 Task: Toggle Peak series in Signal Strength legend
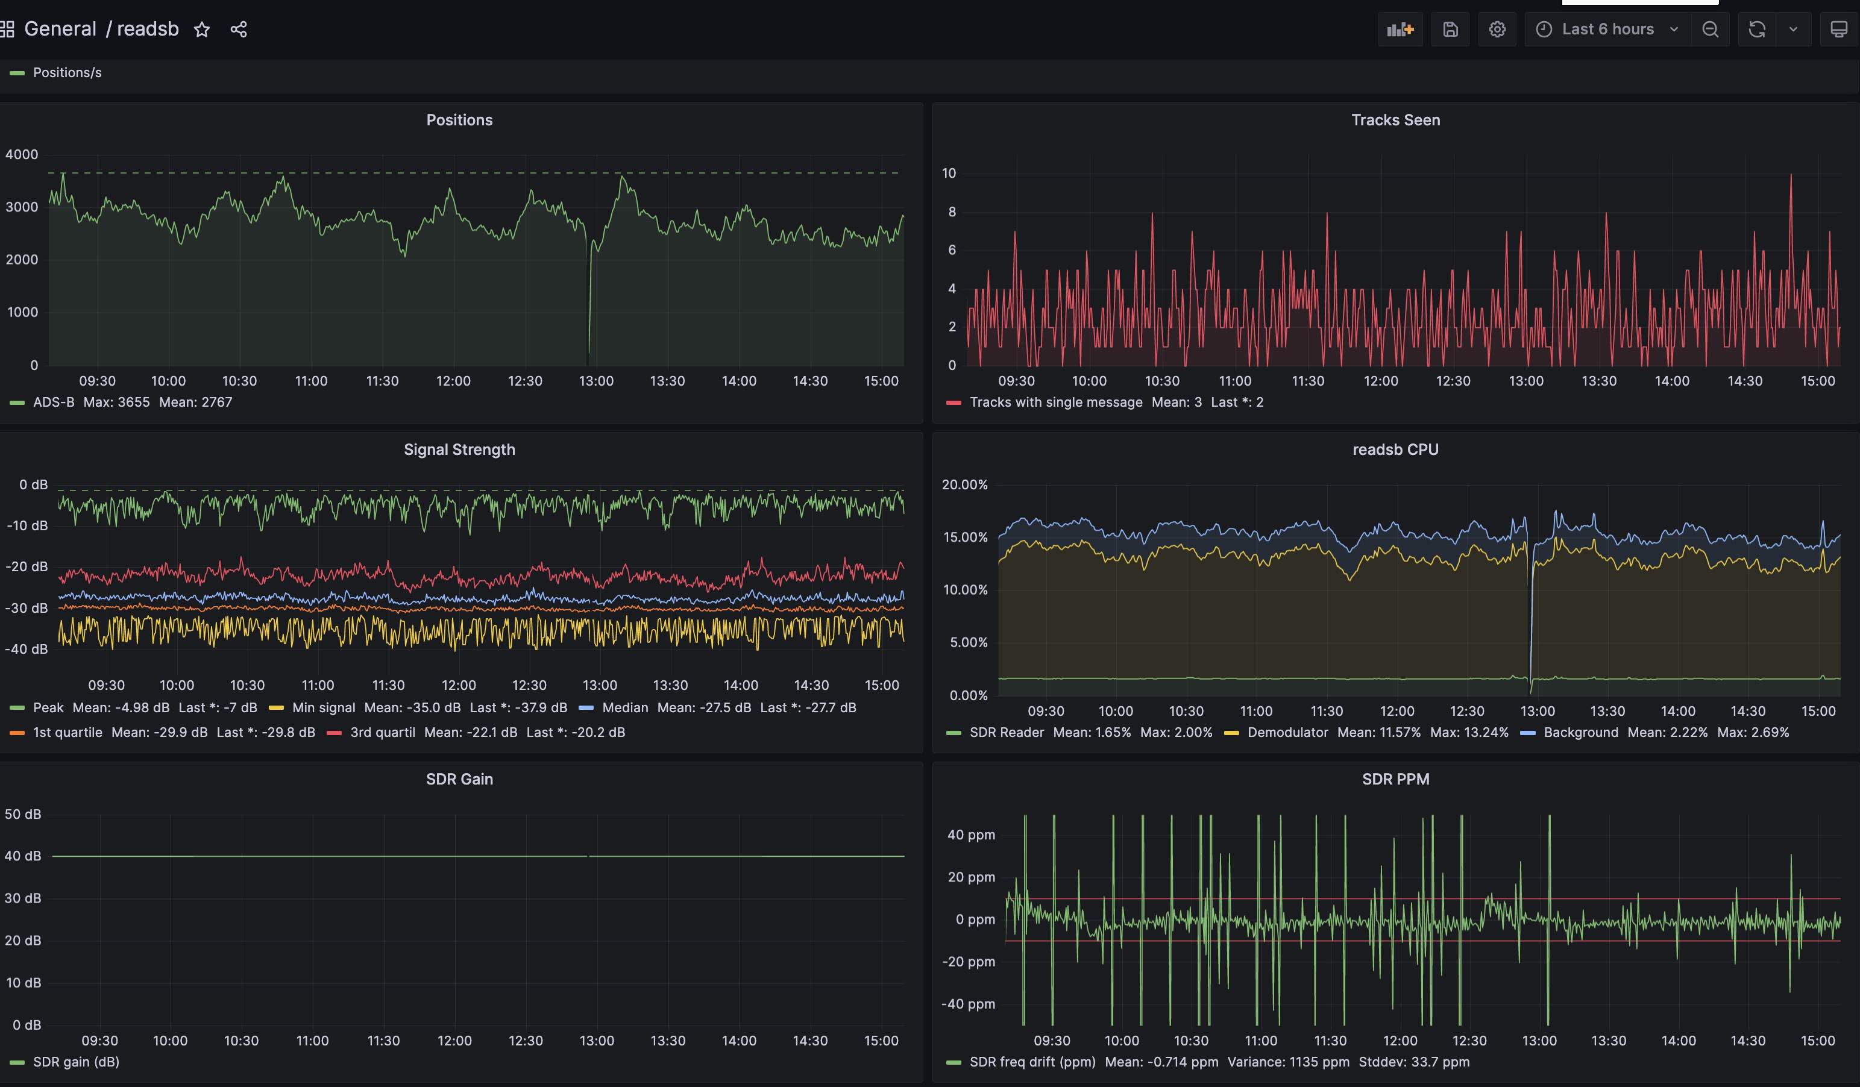point(48,707)
